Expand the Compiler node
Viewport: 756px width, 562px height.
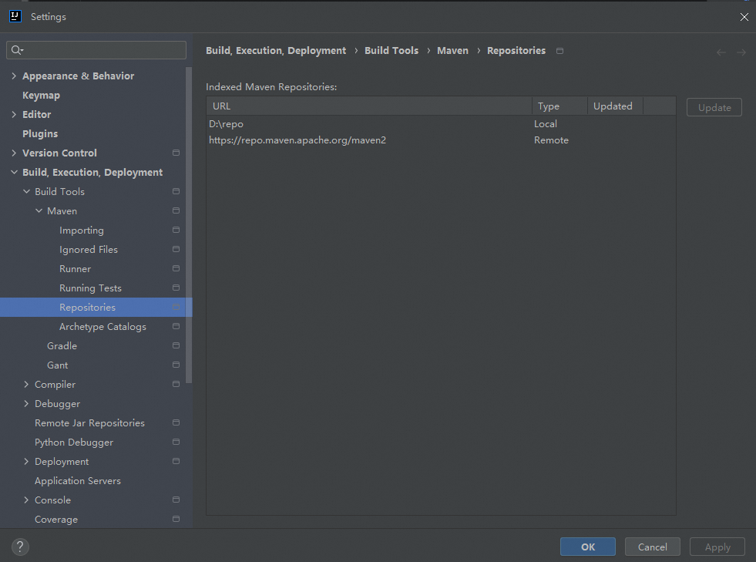[x=26, y=385]
